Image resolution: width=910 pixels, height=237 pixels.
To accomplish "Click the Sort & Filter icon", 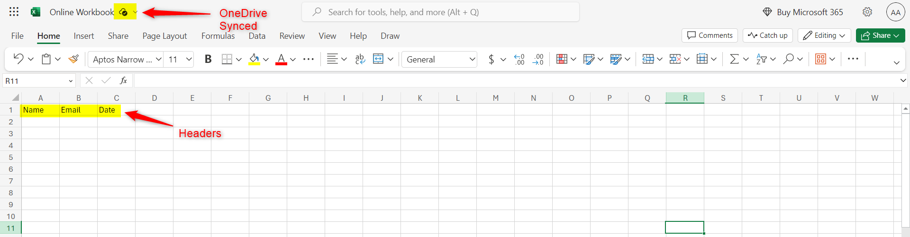I will click(761, 59).
